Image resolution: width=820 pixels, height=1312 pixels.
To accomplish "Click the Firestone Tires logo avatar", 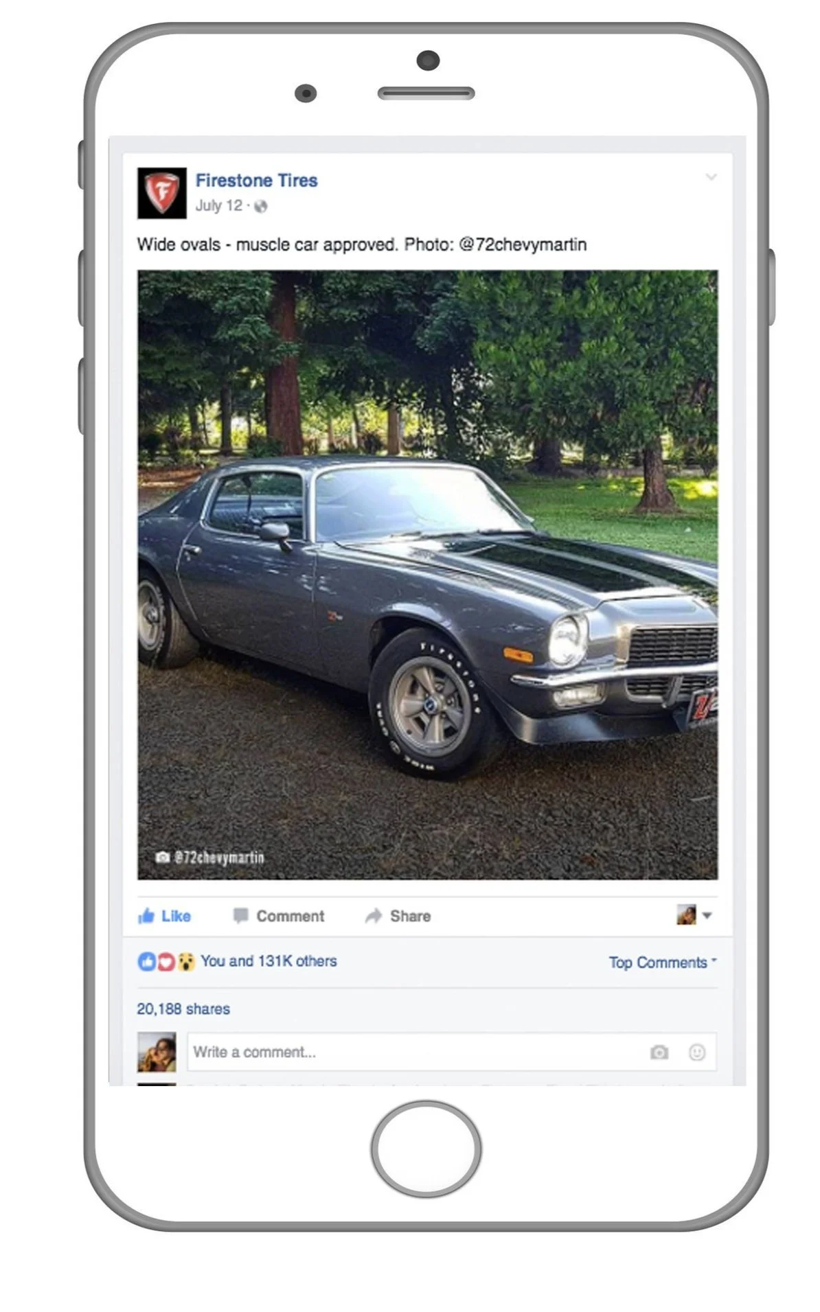I will pos(161,193).
